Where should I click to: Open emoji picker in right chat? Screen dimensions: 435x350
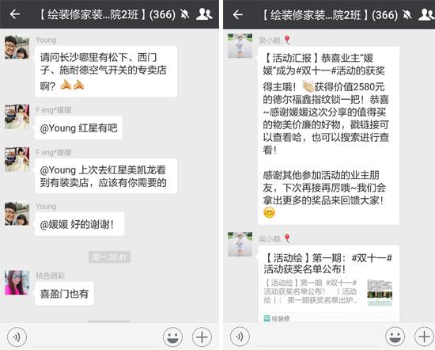(x=395, y=337)
